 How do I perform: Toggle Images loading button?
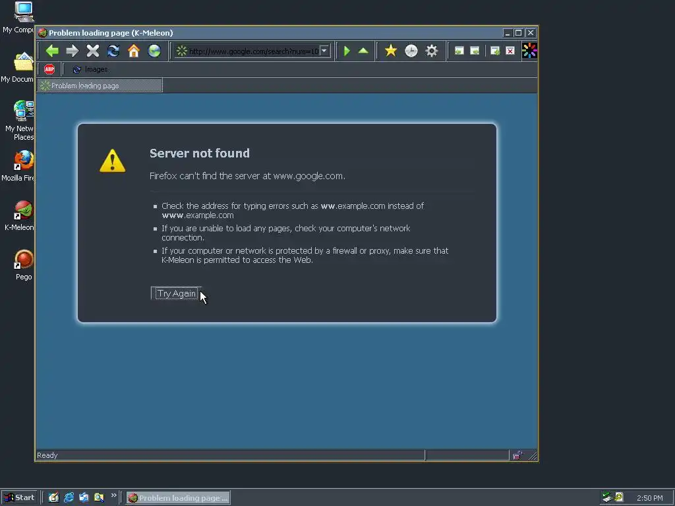tap(90, 69)
